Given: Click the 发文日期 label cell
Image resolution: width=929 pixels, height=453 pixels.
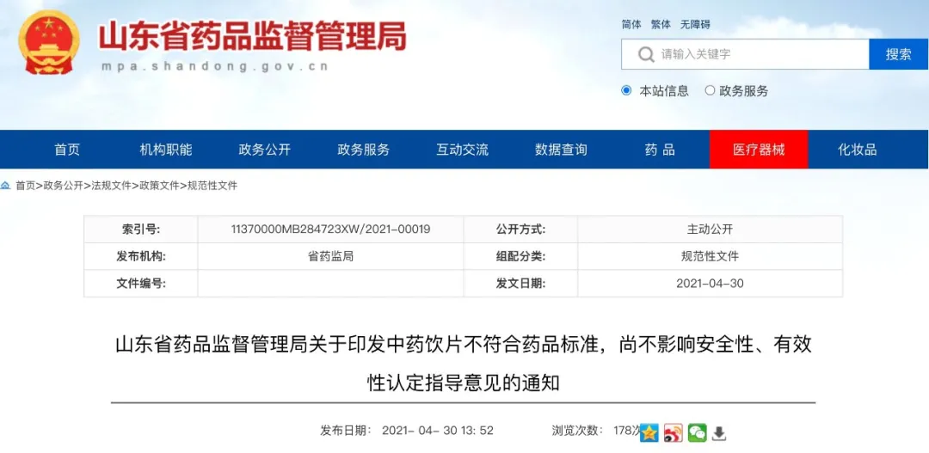Looking at the screenshot, I should click(x=520, y=284).
